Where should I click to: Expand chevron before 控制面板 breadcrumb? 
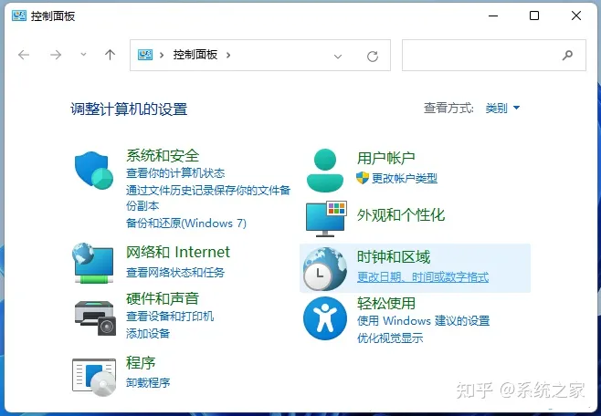point(162,55)
